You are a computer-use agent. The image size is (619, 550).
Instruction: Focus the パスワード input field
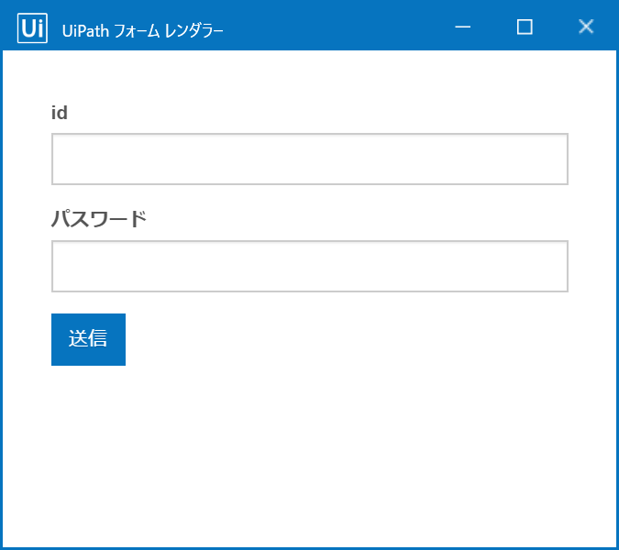pos(310,267)
